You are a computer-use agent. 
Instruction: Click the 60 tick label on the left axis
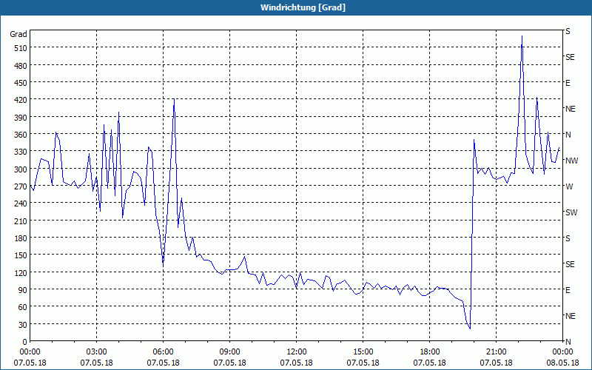click(x=23, y=307)
